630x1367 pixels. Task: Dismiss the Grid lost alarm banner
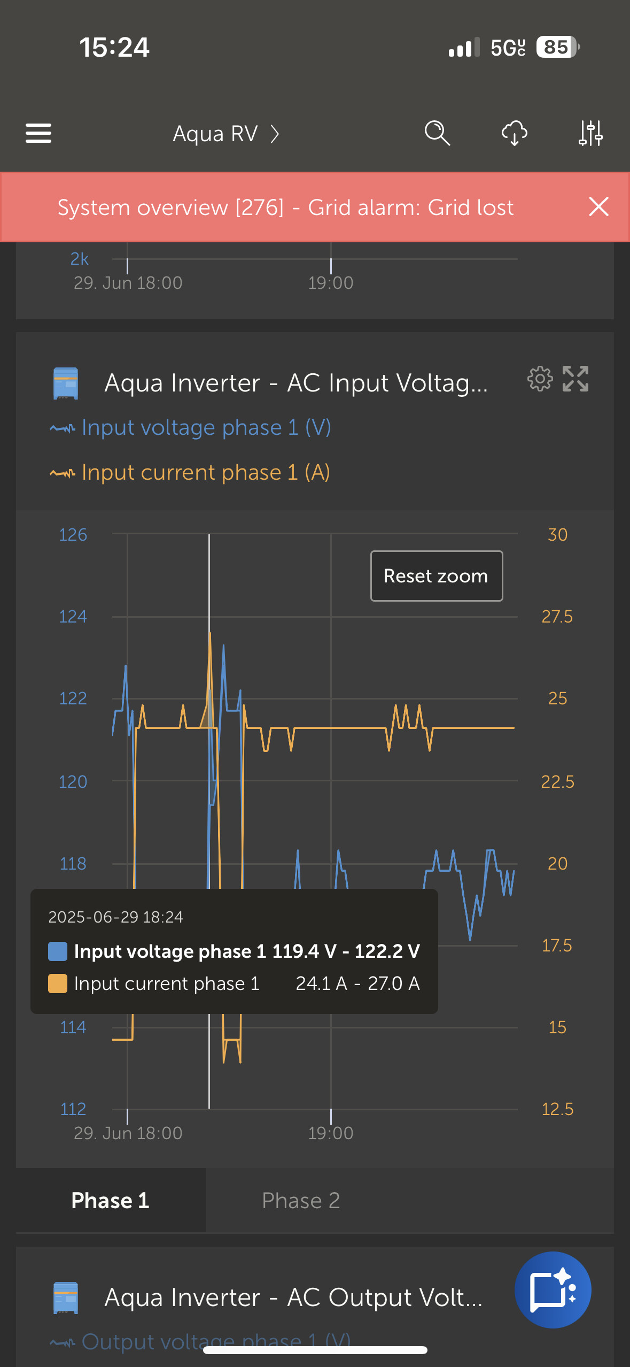[x=598, y=207]
